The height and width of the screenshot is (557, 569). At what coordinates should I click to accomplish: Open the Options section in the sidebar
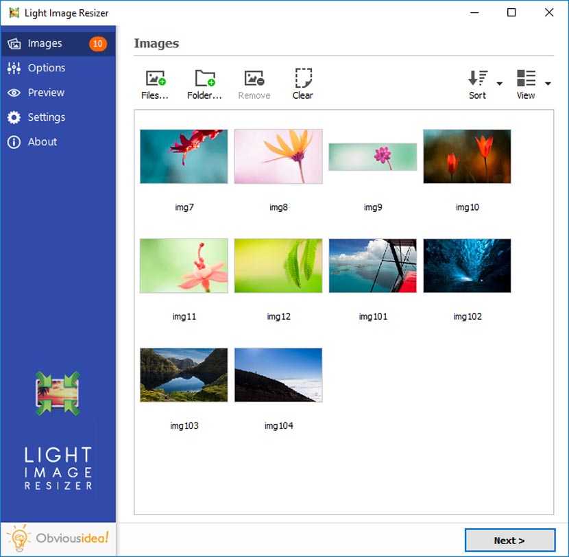pyautogui.click(x=47, y=68)
